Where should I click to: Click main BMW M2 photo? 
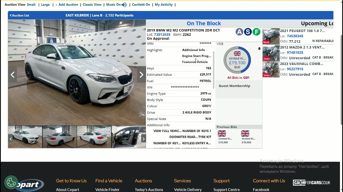pos(77,72)
